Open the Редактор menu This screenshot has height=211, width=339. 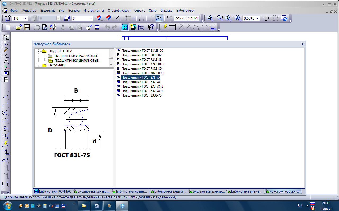click(29, 11)
